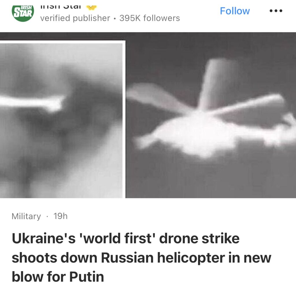Tap the partially hidden Irish Star name
Viewport: 296px width, 290px height.
click(x=61, y=7)
